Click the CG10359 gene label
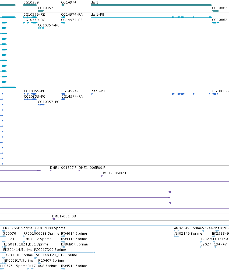Screen dimensions: 229x270 tap(31, 2)
